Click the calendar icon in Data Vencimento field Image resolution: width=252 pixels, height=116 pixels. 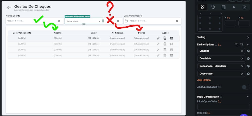click(126, 21)
